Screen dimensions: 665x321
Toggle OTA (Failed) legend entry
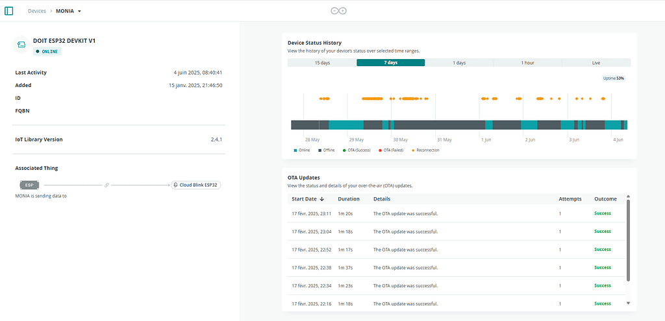tap(391, 150)
